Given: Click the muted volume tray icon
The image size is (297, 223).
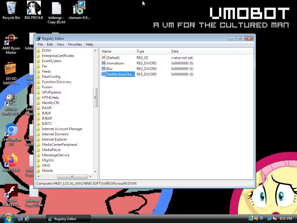Looking at the screenshot, I should click(275, 218).
